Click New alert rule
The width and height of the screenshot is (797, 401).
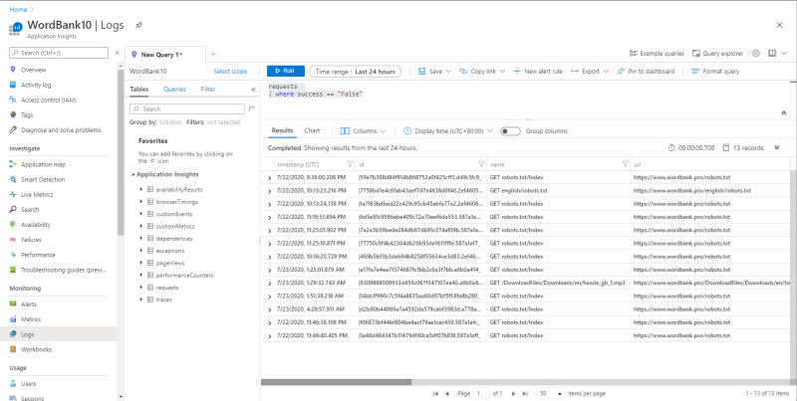(x=538, y=72)
